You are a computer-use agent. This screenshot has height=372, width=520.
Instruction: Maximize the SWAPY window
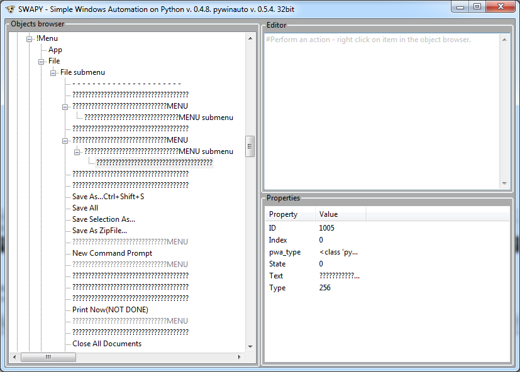(477, 7)
